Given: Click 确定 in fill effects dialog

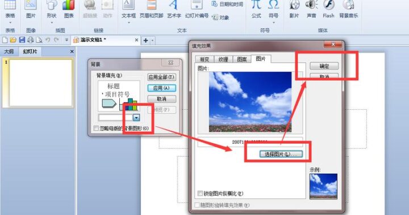Looking at the screenshot, I should (x=324, y=66).
